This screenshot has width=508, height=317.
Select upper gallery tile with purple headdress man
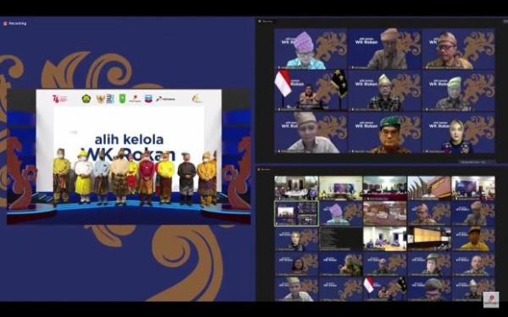311,49
